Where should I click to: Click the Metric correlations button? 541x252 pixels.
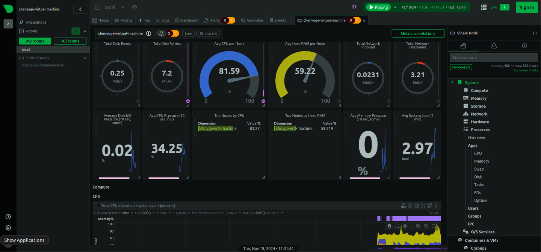[x=418, y=33]
